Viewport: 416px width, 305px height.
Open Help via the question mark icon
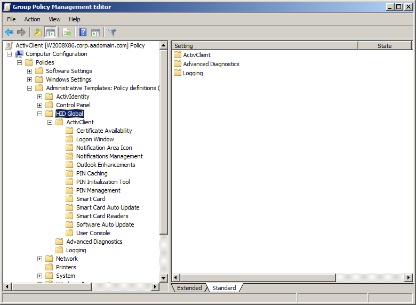tap(83, 33)
